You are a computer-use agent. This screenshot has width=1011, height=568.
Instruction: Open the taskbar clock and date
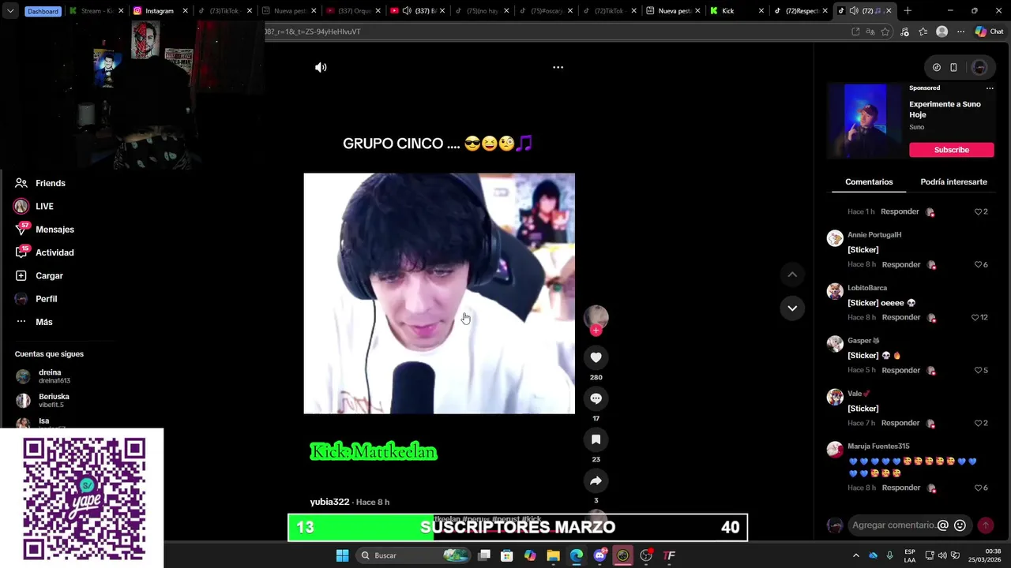click(987, 555)
